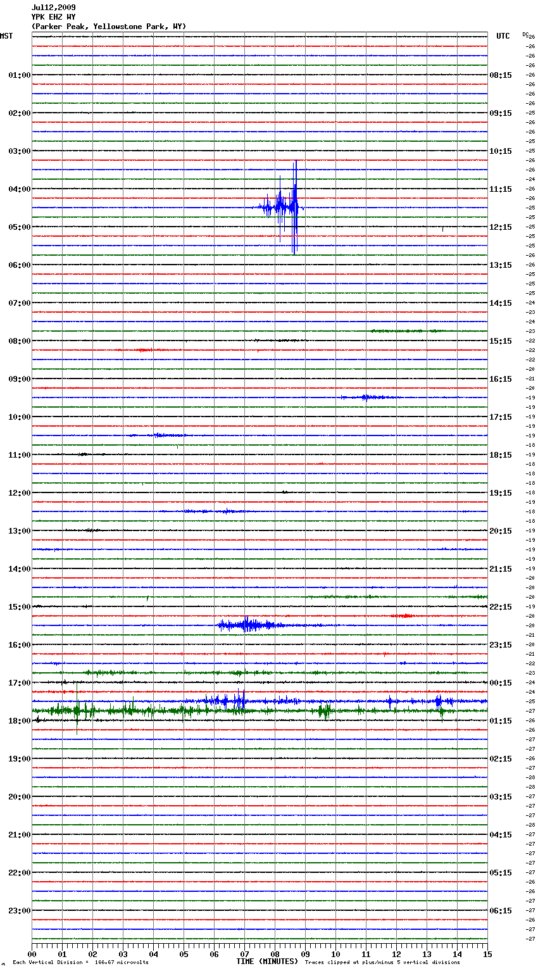The width and height of the screenshot is (538, 971).
Task: Click the '18:00' MST hour label
Action: (x=20, y=721)
